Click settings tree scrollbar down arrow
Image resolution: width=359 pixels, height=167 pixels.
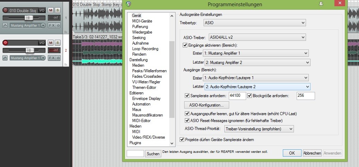click(172, 143)
